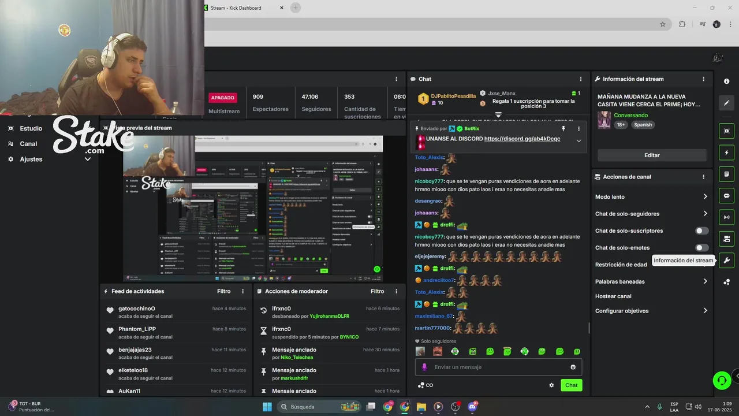Open Ajustes in left navigation
Viewport: 739px width, 416px height.
[31, 159]
